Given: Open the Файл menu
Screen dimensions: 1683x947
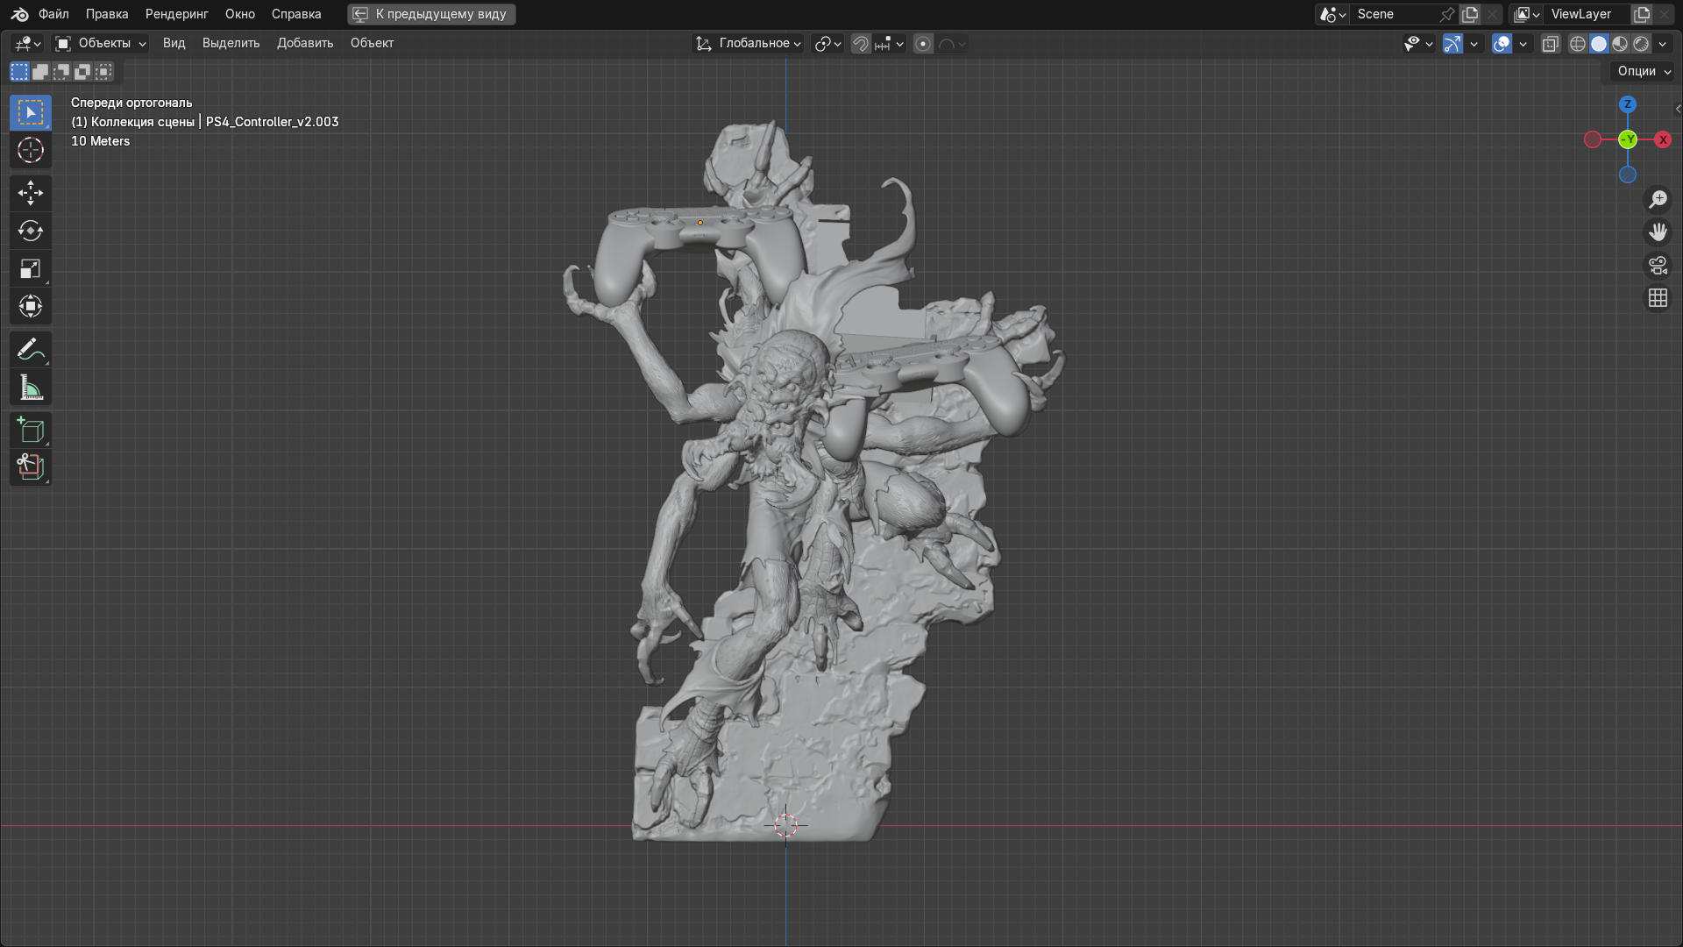Looking at the screenshot, I should pyautogui.click(x=53, y=14).
